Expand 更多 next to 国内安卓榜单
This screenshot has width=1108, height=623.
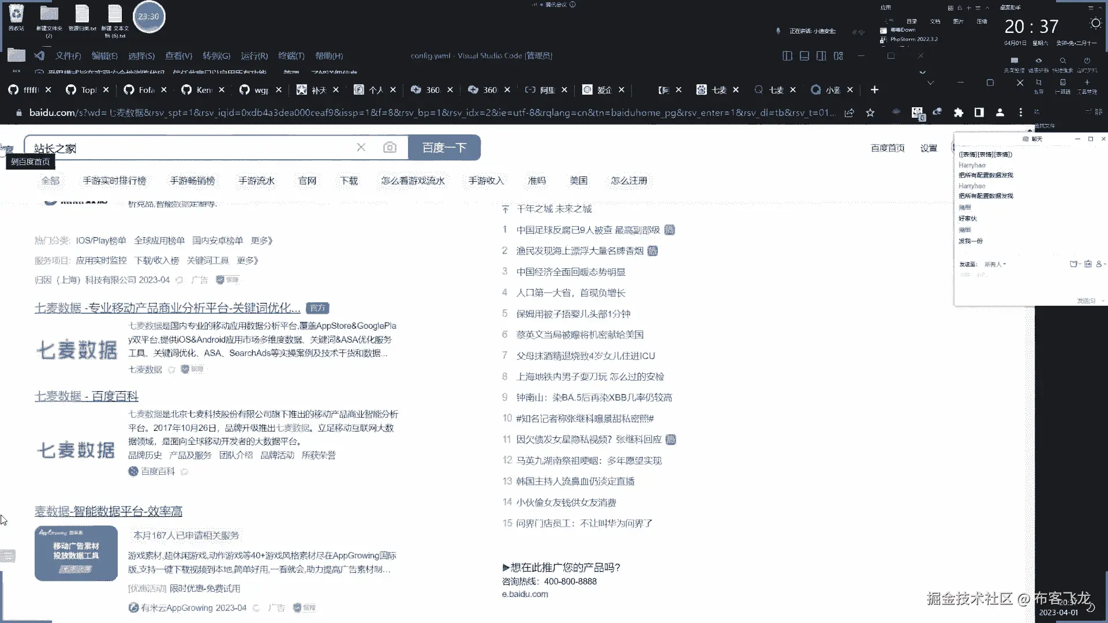click(x=261, y=241)
